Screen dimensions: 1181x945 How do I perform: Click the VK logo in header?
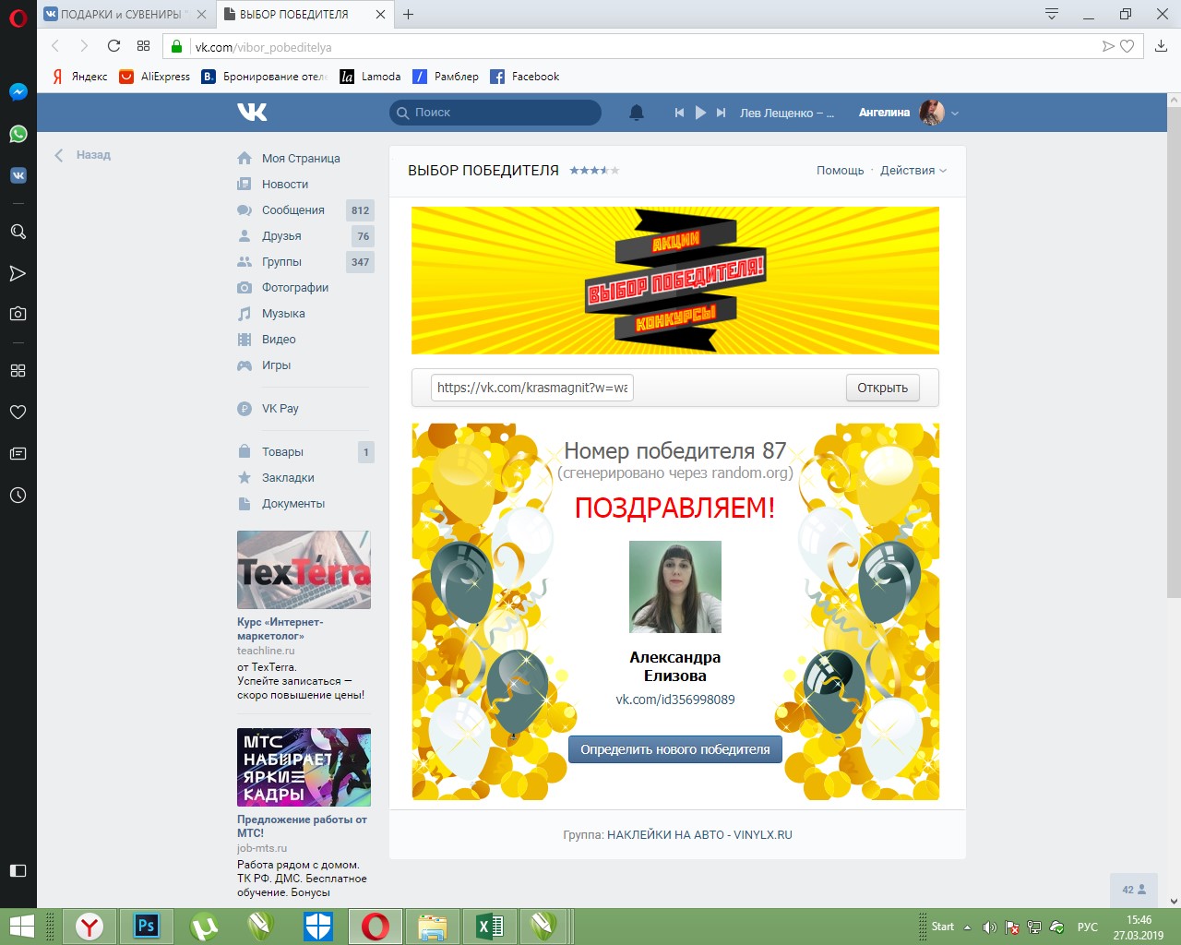tap(252, 112)
